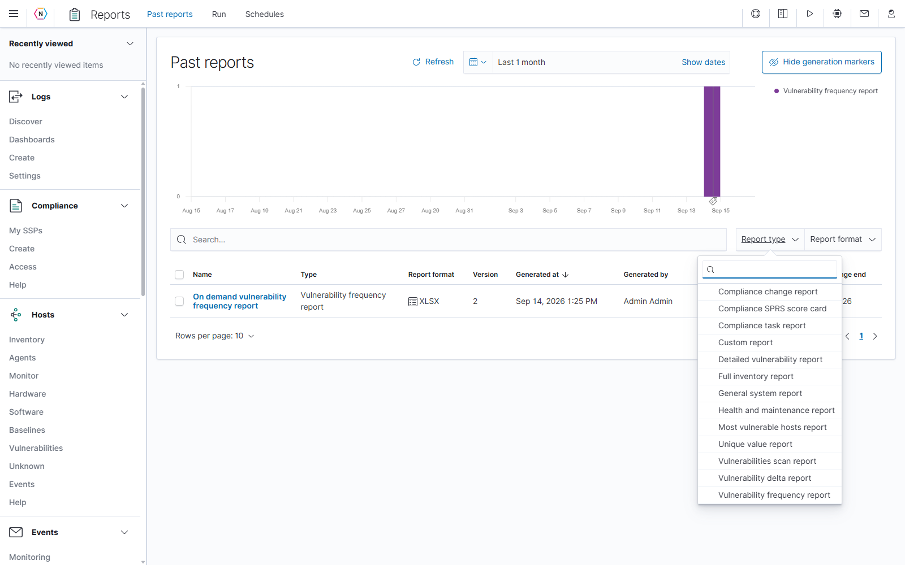
Task: Collapse the Compliance section chevron
Action: coord(124,206)
